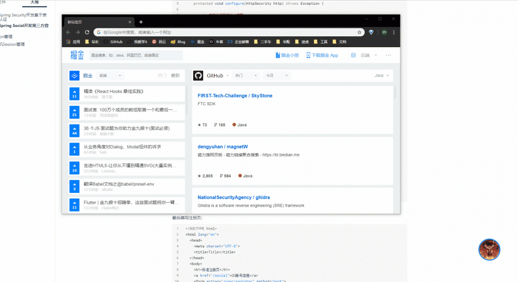Viewport: 518px width, 282px height.
Task: Click the stacked-lines icon beside 后端
Action: [353, 55]
